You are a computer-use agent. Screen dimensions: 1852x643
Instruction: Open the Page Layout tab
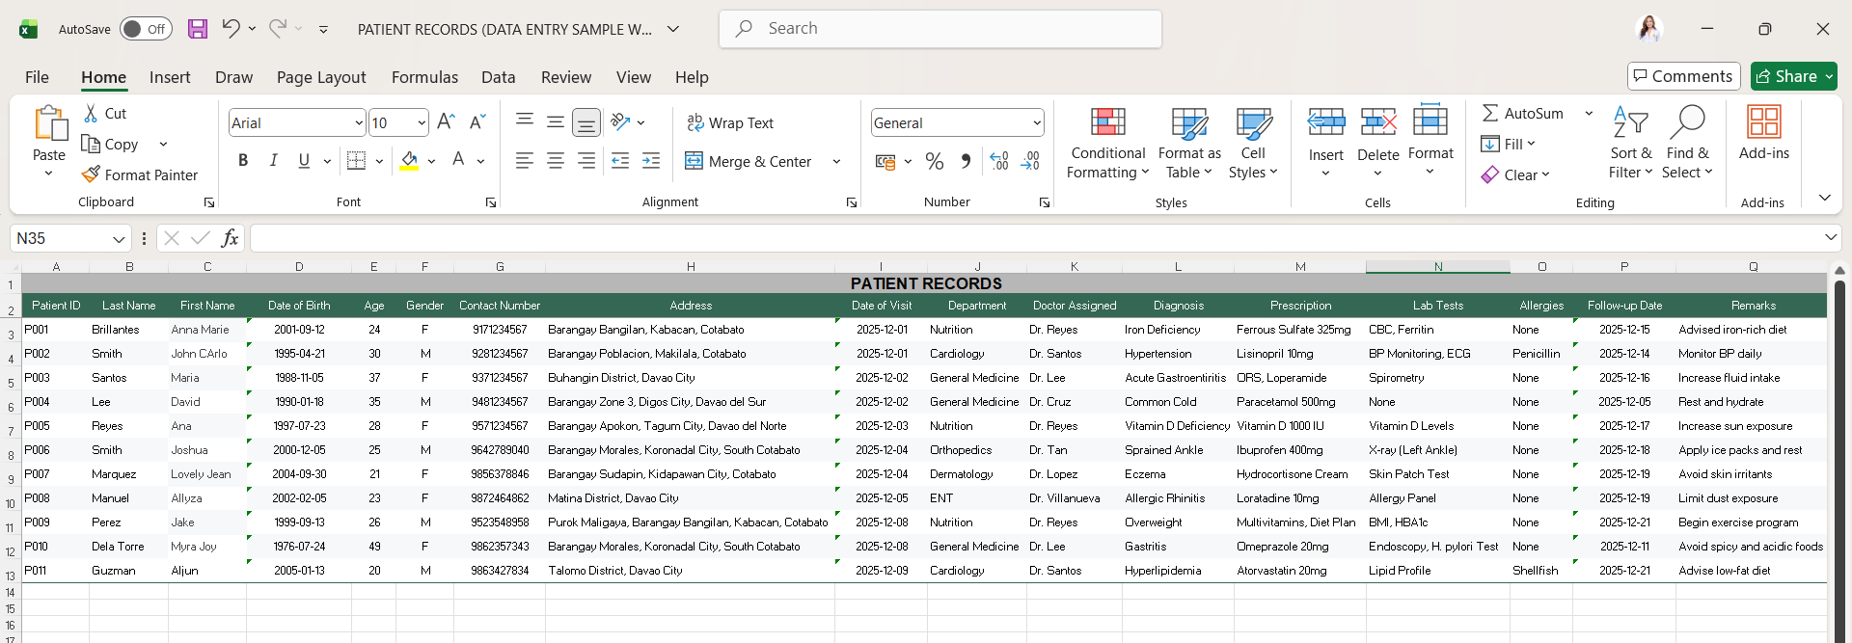320,77
